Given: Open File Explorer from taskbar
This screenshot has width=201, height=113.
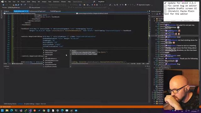Looking at the screenshot, I should [7, 110].
